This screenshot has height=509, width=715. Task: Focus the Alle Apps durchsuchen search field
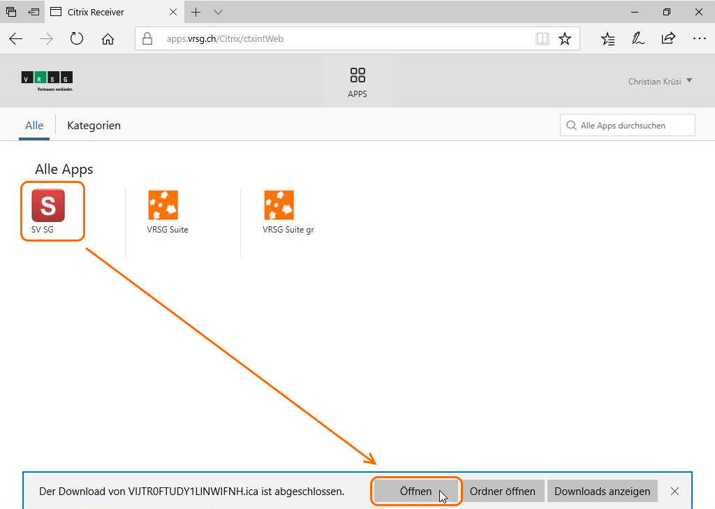632,126
